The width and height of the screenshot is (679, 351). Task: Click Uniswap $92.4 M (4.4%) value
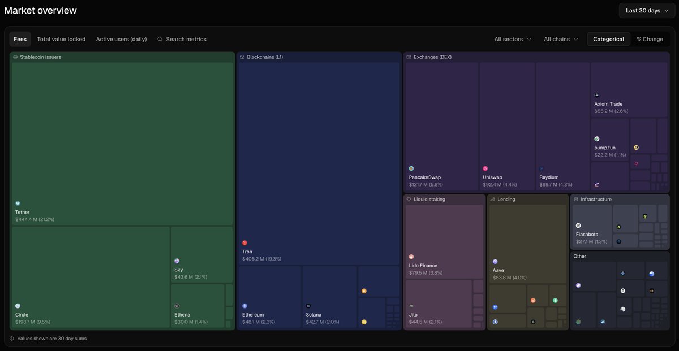498,185
